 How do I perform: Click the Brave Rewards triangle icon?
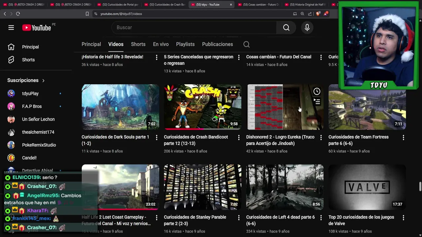click(326, 14)
